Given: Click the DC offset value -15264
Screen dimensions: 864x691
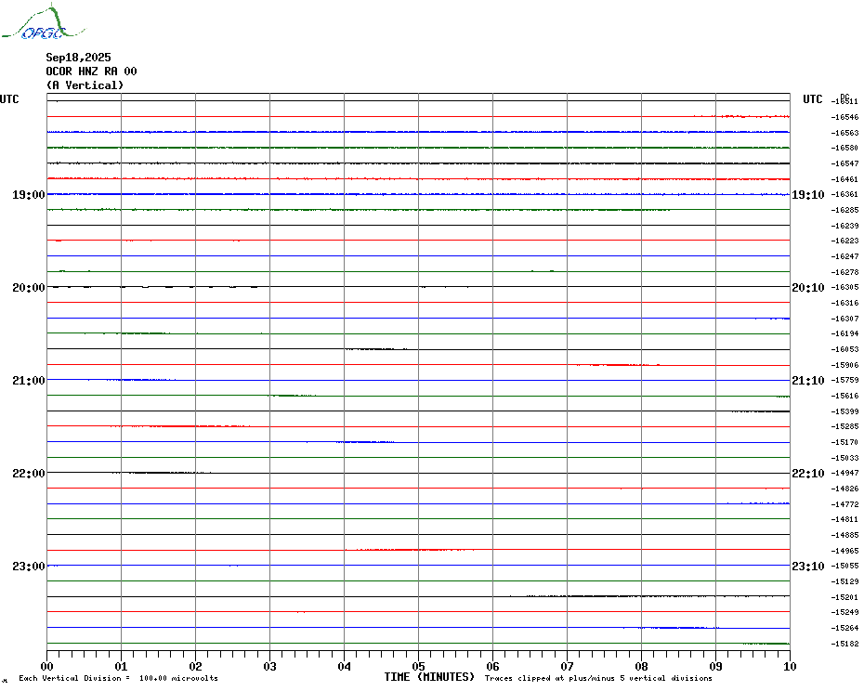Looking at the screenshot, I should [844, 628].
